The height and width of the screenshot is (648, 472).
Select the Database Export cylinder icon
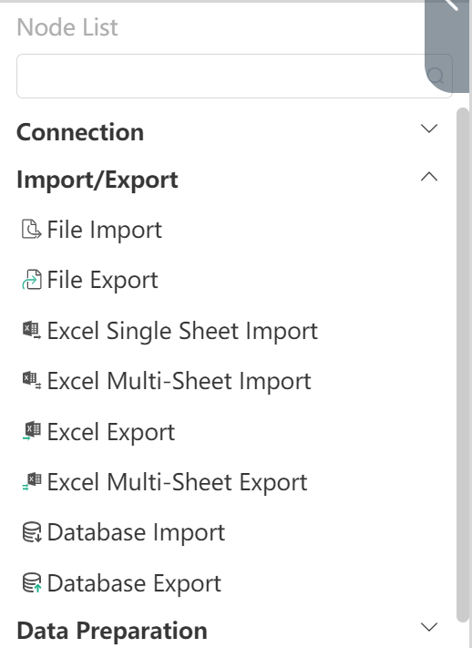point(31,582)
